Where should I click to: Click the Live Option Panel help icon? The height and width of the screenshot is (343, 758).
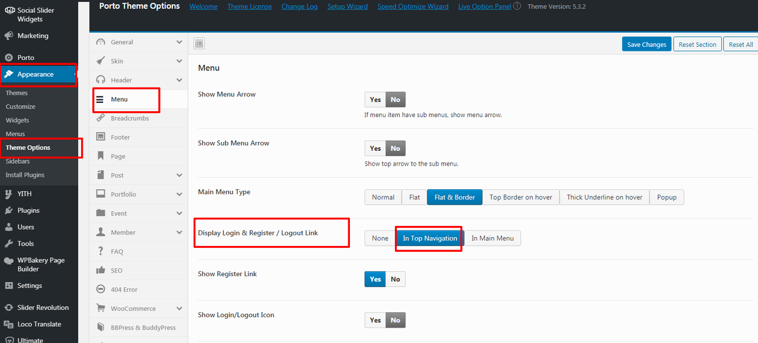coord(517,6)
